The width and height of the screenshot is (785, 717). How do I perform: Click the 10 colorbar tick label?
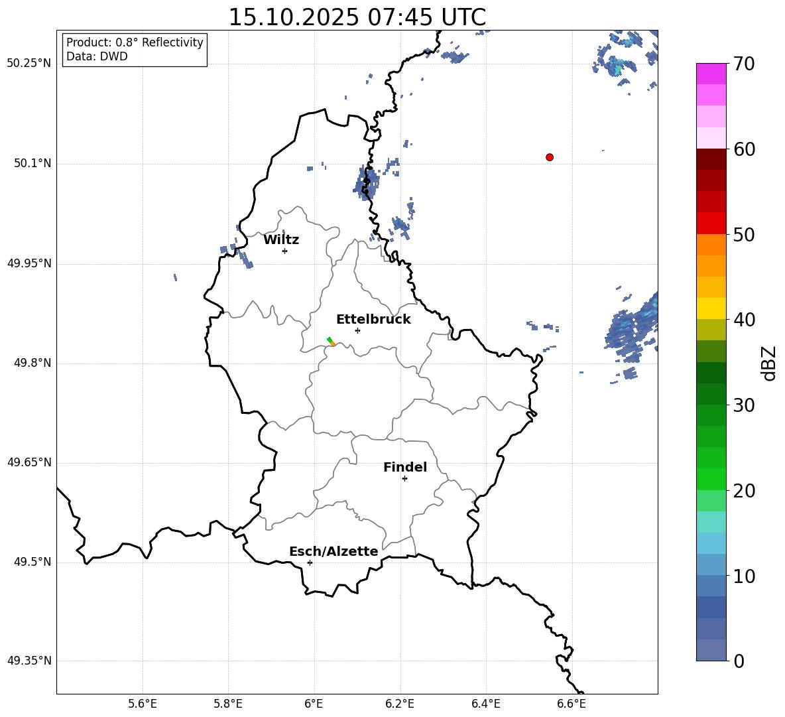(744, 576)
